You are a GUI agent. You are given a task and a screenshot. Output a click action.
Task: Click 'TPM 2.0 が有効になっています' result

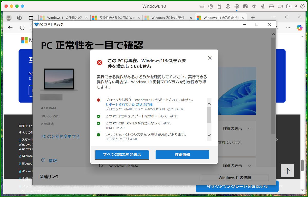pos(139,123)
